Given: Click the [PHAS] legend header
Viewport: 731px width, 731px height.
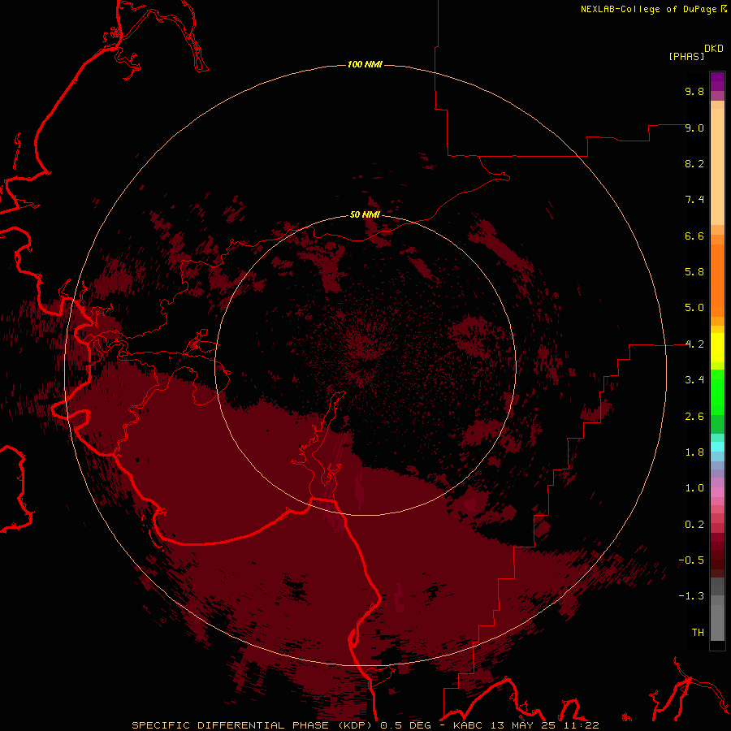Looking at the screenshot, I should (686, 57).
